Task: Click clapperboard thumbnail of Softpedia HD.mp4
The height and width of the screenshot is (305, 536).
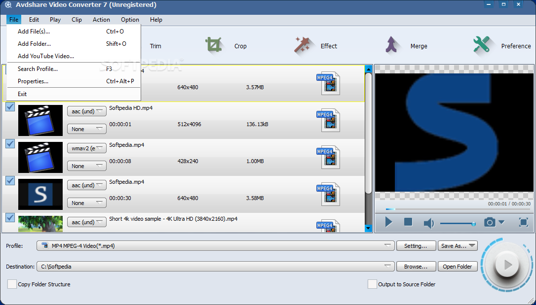Action: pyautogui.click(x=40, y=120)
